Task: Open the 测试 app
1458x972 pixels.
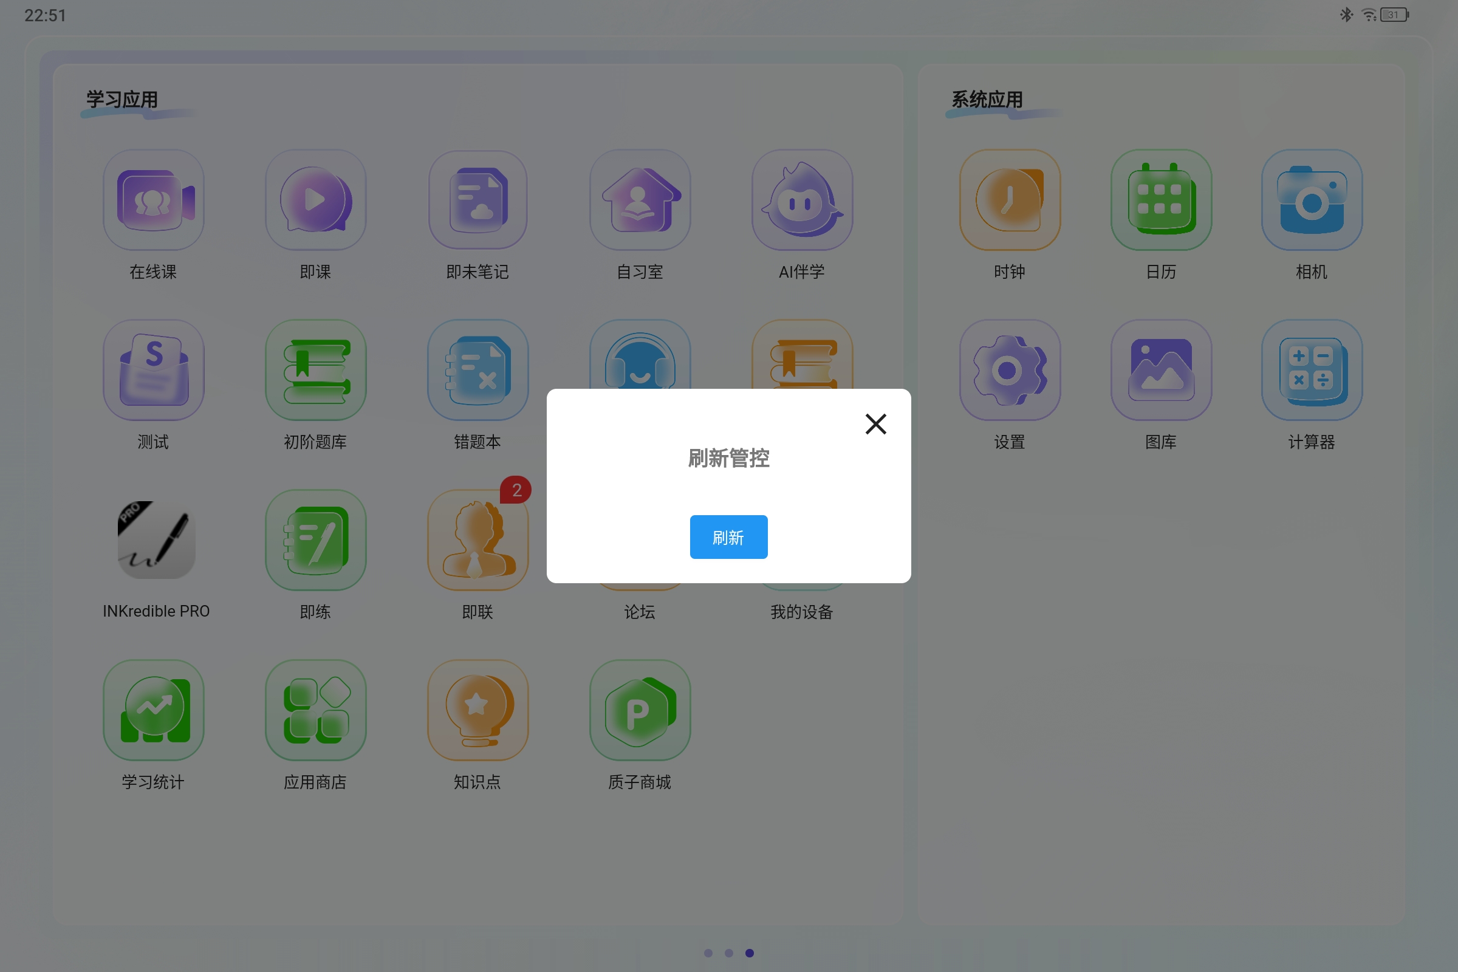Action: tap(153, 370)
